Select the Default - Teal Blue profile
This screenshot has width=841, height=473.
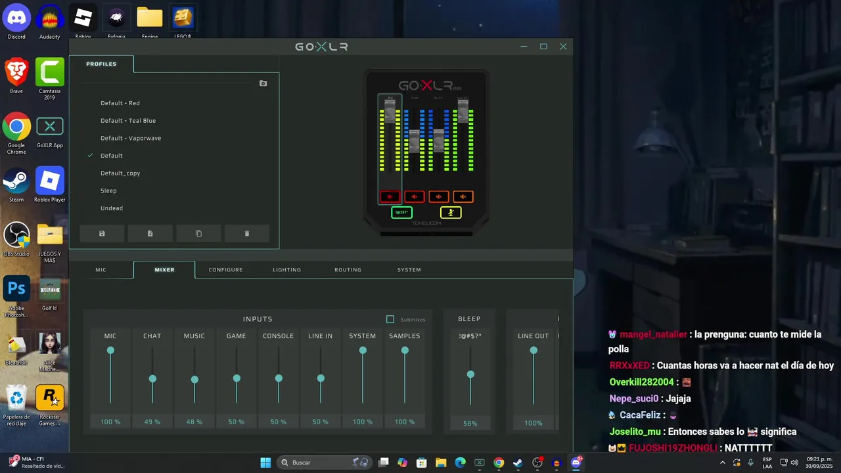click(128, 121)
